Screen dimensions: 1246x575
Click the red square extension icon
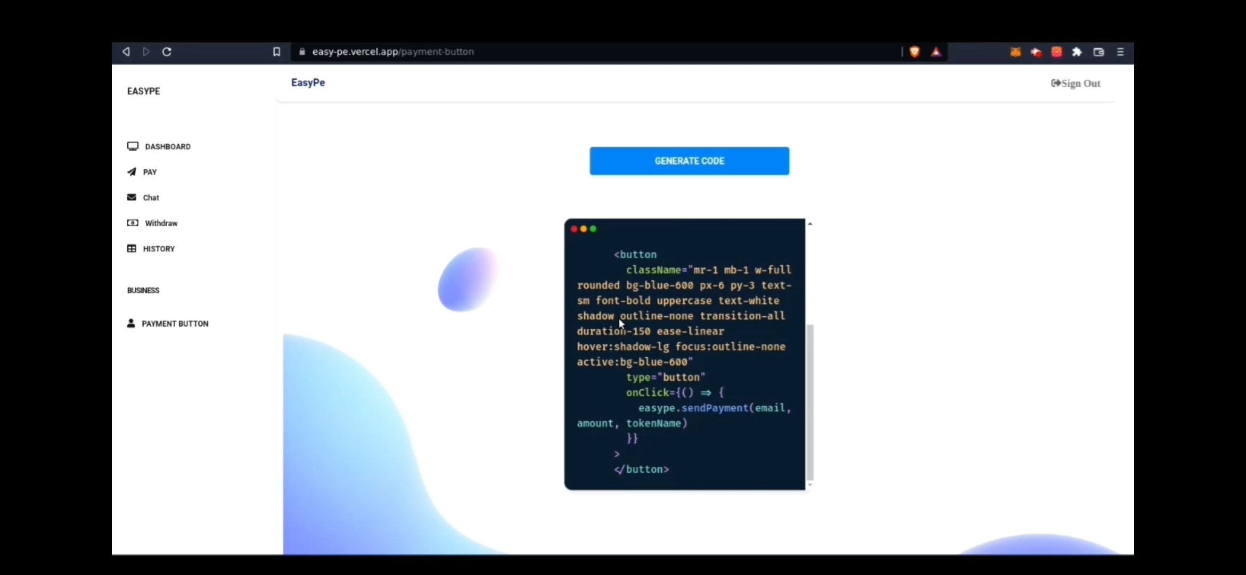pos(1056,52)
